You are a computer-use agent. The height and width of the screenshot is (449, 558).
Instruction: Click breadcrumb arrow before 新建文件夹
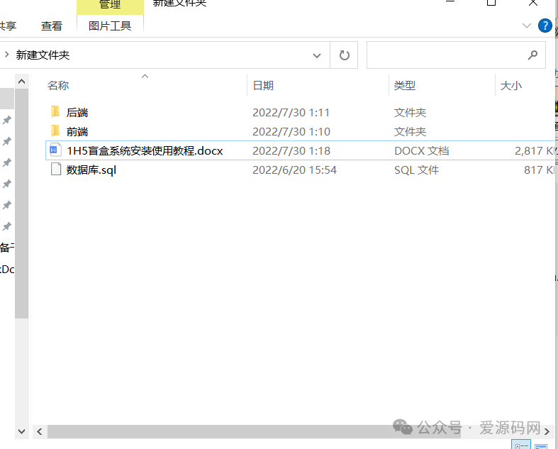(6, 55)
